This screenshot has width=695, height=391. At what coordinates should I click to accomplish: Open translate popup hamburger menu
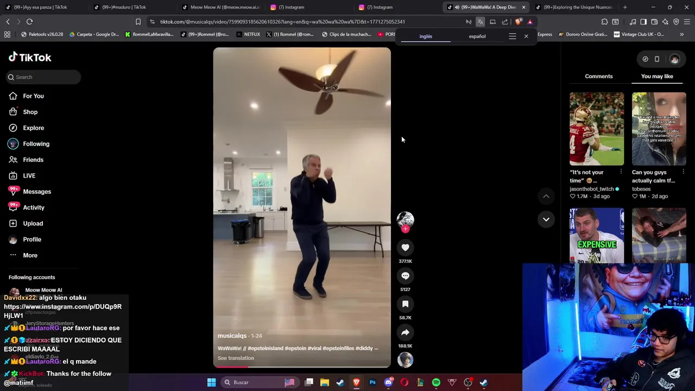[x=512, y=36]
